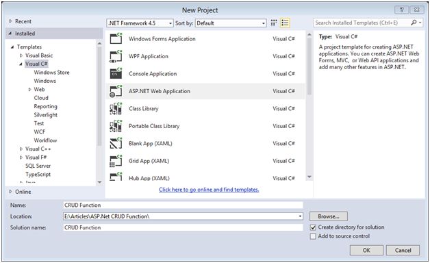Select WCF in the templates tree
The height and width of the screenshot is (263, 430).
point(40,132)
